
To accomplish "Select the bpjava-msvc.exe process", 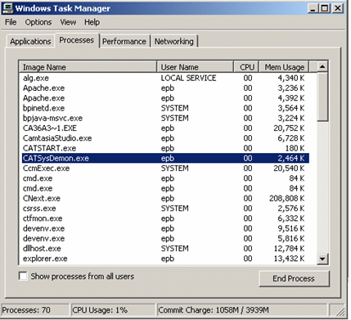I will [165, 118].
